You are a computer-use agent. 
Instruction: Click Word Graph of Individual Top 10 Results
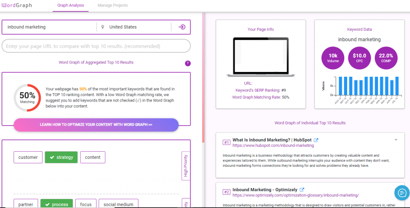310,123
